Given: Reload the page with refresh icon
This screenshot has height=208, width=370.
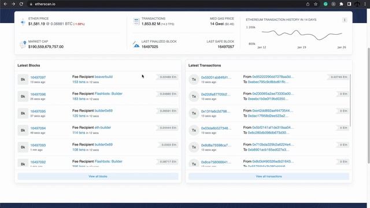Looking at the screenshot, I should (21, 4).
